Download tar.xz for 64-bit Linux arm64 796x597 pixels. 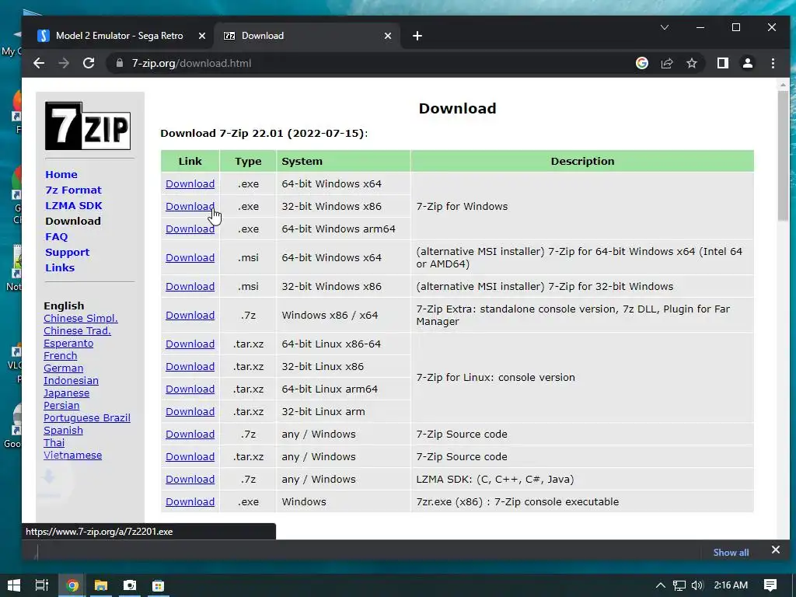[190, 389]
